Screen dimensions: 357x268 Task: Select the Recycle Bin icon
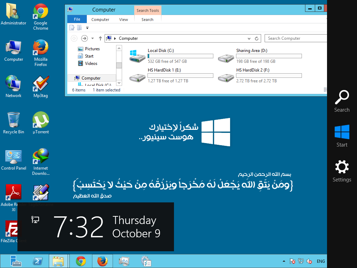(14, 123)
